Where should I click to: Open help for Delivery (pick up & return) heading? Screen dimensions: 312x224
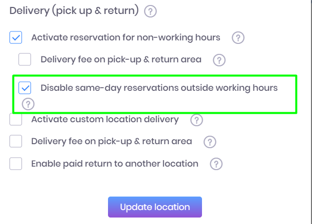click(x=149, y=11)
